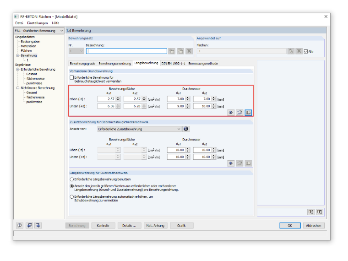Select reinforcement set 1 in the tree
Screen dimensions: 348x261
pyautogui.click(x=27, y=60)
